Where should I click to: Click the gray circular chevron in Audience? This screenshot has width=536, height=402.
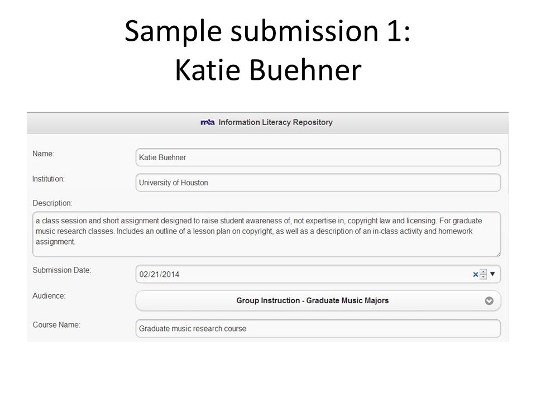(x=489, y=301)
